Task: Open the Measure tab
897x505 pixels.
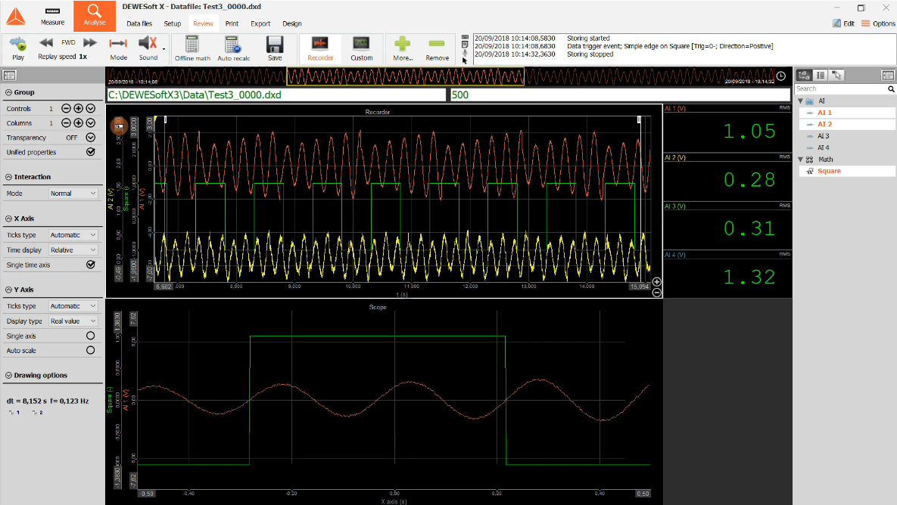Action: coord(51,16)
